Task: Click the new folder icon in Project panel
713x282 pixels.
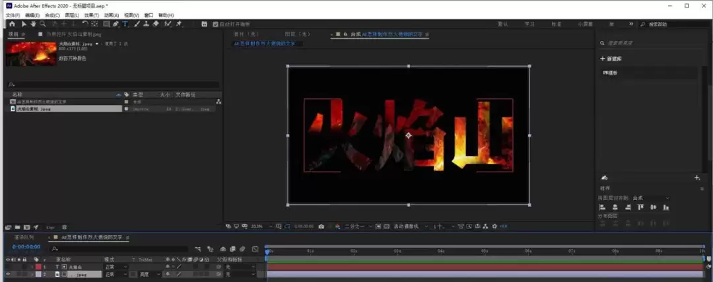Action: (17, 227)
